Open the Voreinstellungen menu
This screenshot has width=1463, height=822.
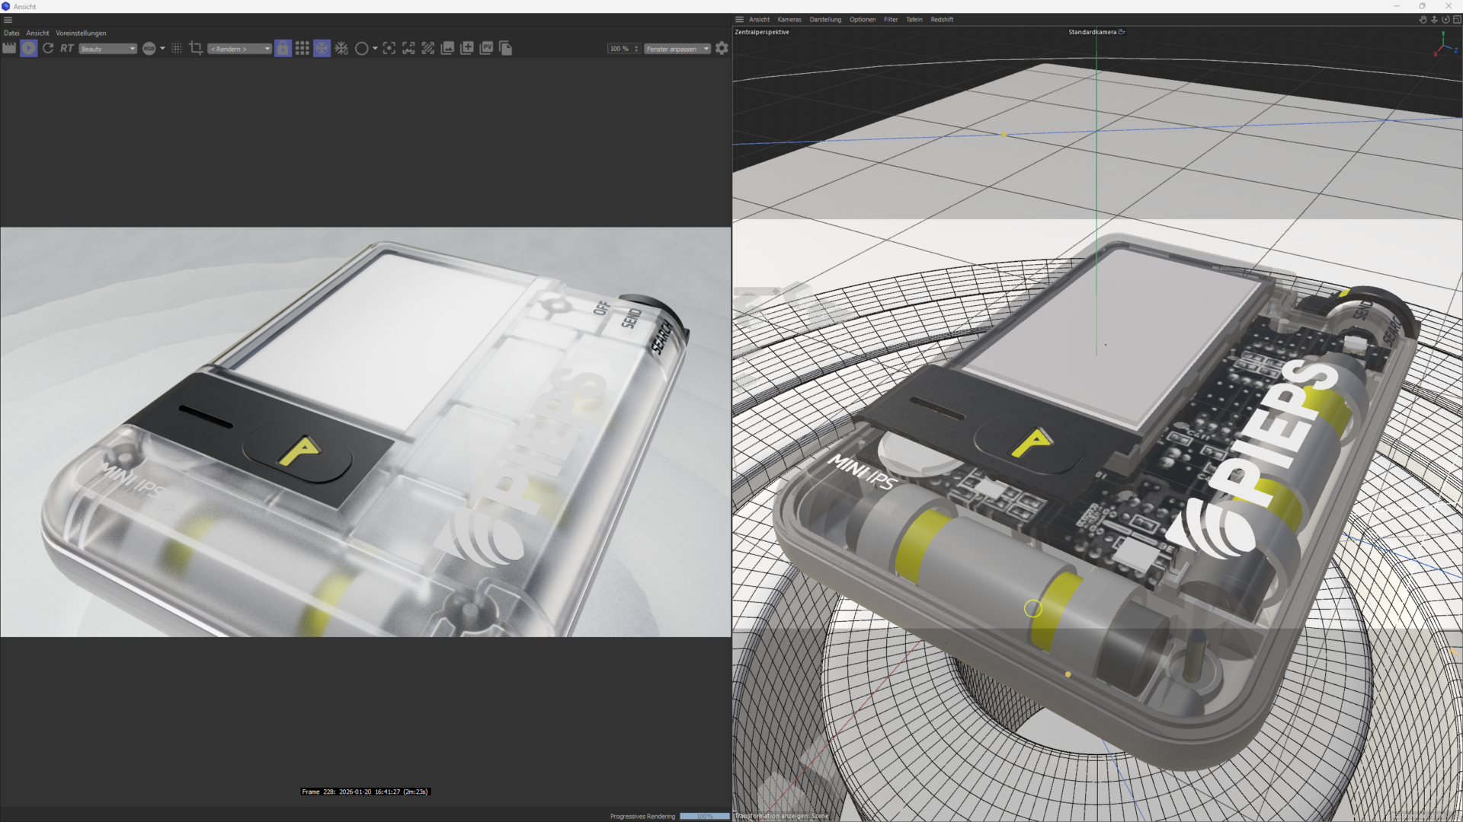click(81, 33)
